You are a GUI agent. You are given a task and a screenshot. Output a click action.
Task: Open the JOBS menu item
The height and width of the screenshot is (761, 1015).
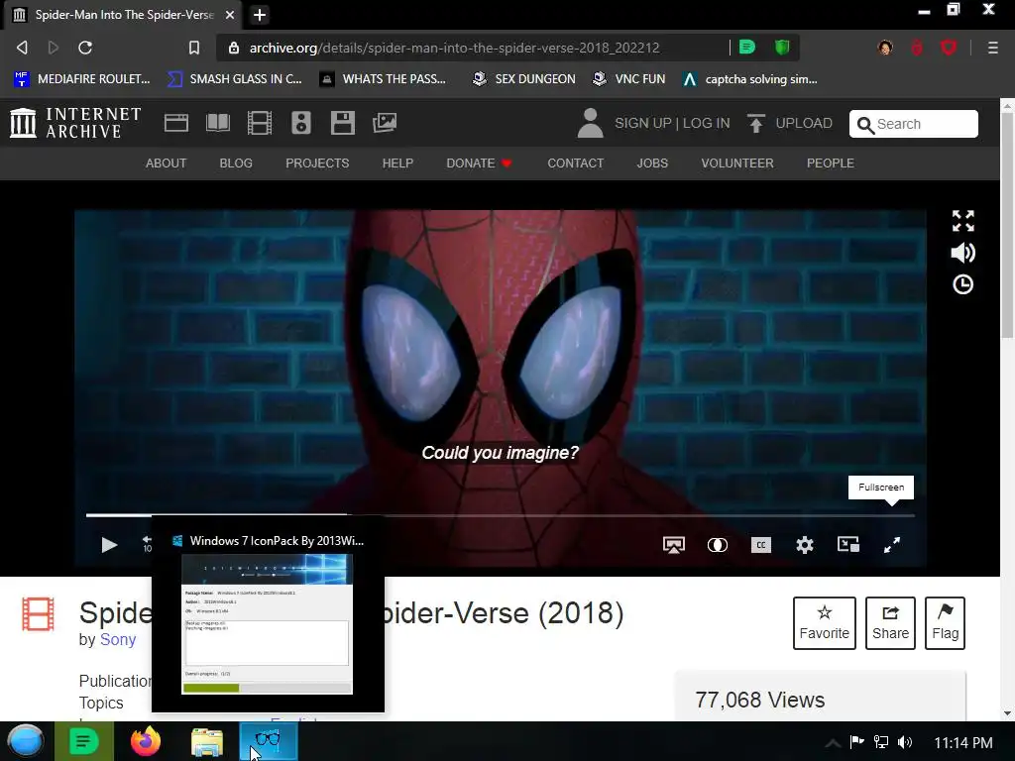pos(652,163)
